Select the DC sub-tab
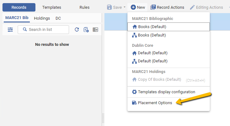Viewport: 230px width, 126px height. tap(58, 18)
